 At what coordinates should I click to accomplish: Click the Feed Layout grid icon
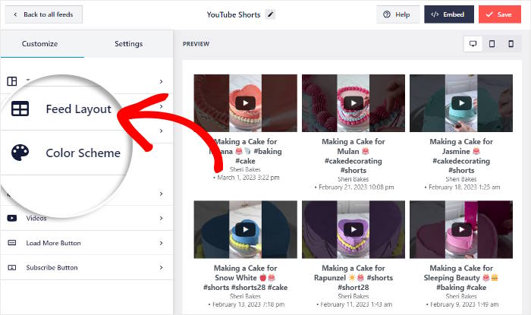tap(20, 109)
